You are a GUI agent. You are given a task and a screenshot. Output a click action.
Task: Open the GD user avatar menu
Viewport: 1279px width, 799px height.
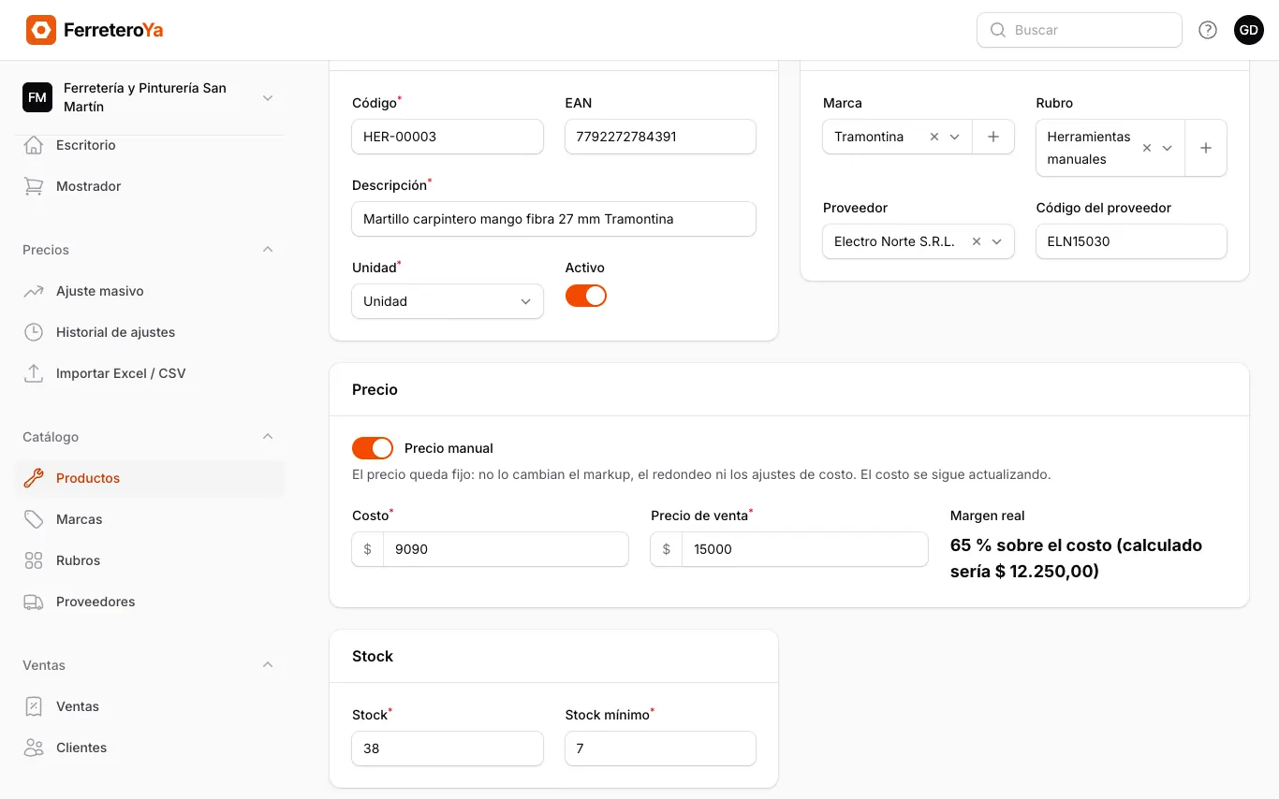(1249, 30)
